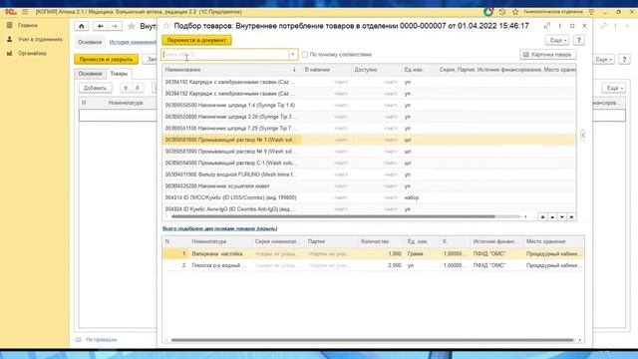Get link icon in Подбор товаров header
The image size is (638, 359).
pyautogui.click(x=547, y=26)
